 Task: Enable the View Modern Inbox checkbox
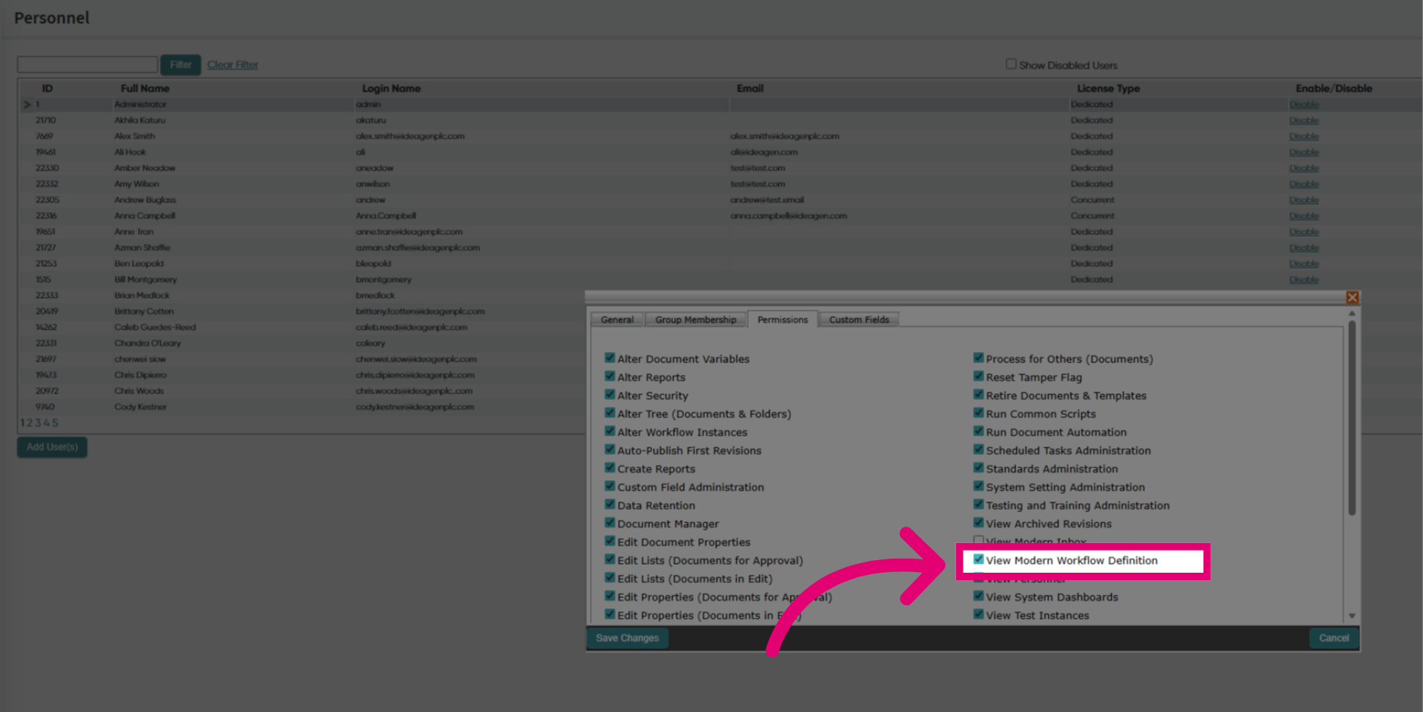(978, 541)
